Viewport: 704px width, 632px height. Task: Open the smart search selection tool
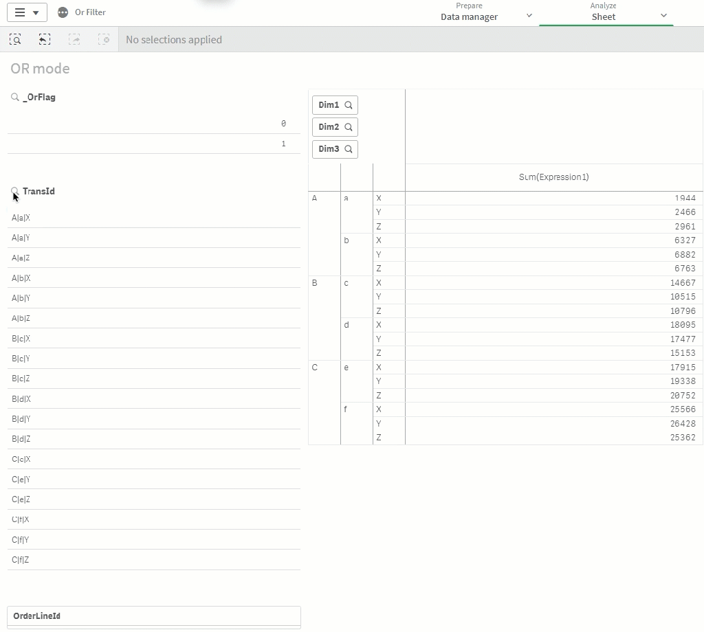pos(15,40)
